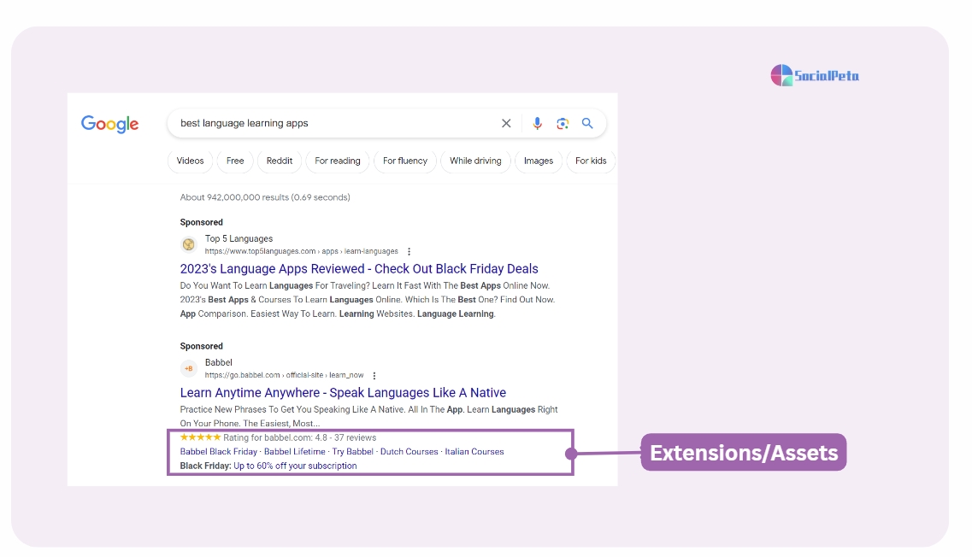Click the Babbel favicon

[x=188, y=369]
